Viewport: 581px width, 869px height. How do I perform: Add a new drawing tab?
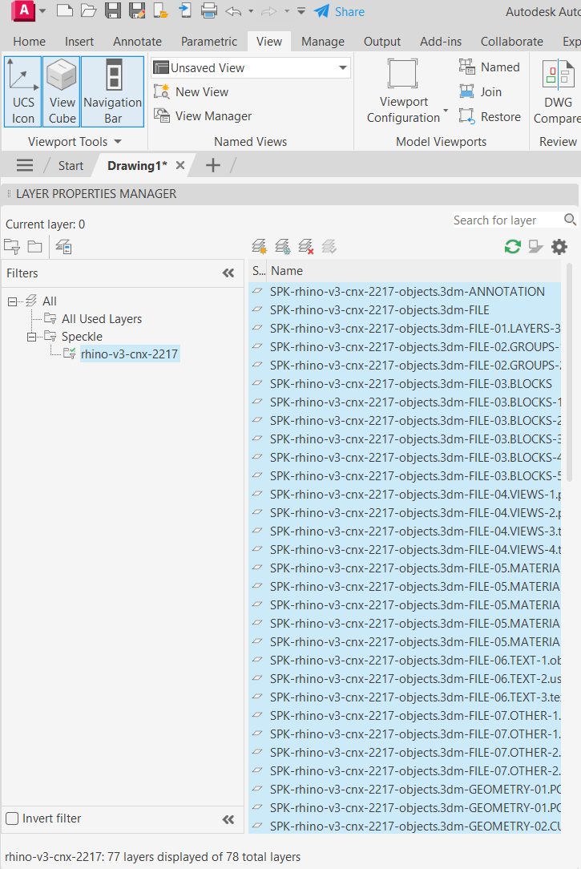pyautogui.click(x=213, y=165)
